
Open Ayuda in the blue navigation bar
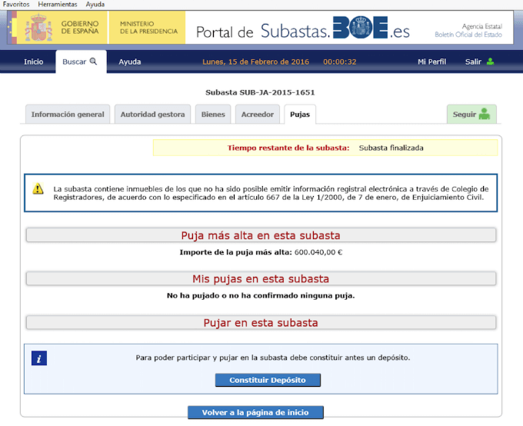pyautogui.click(x=130, y=62)
